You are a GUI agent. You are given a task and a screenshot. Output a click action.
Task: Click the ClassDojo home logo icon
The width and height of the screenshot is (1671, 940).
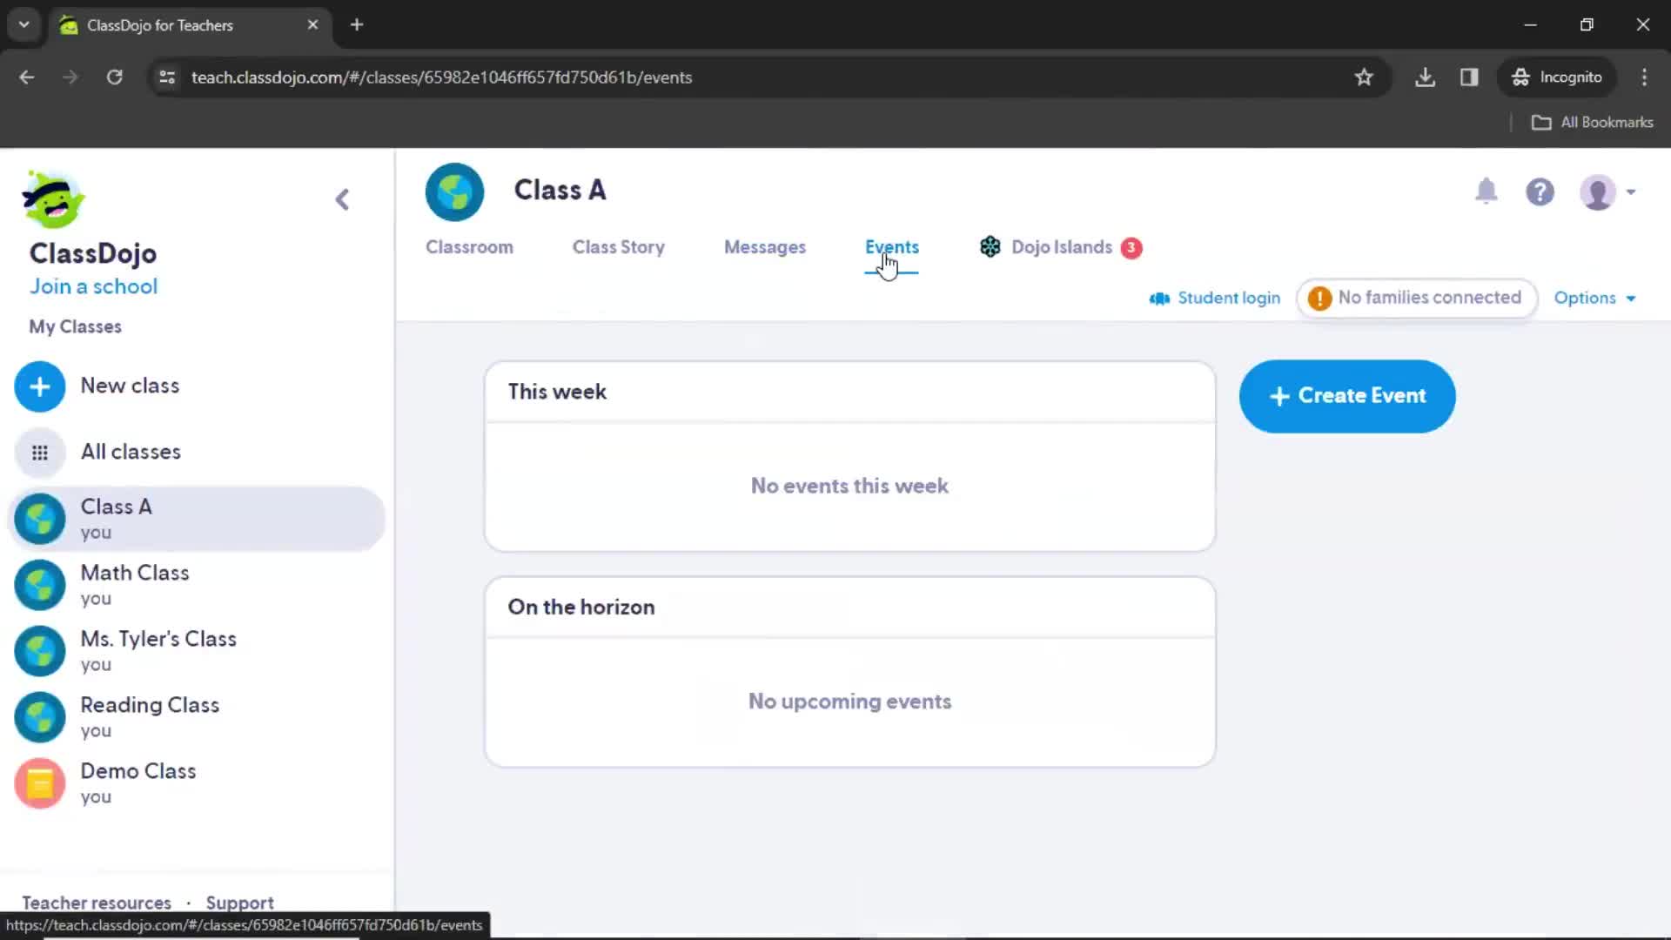click(x=51, y=199)
